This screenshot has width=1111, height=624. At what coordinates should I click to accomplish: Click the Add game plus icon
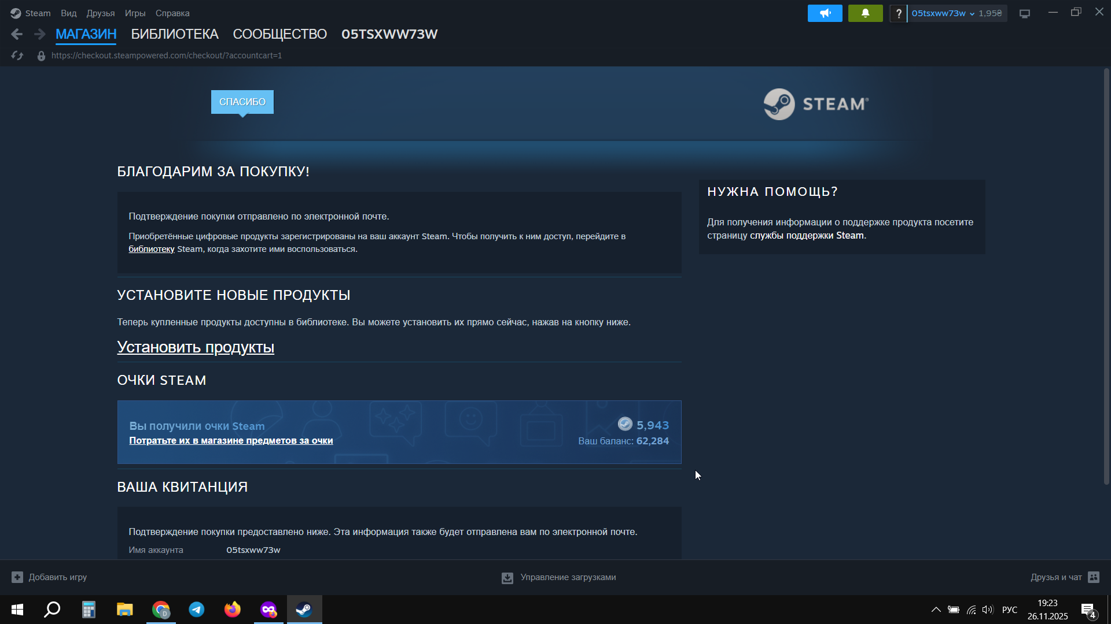(17, 577)
